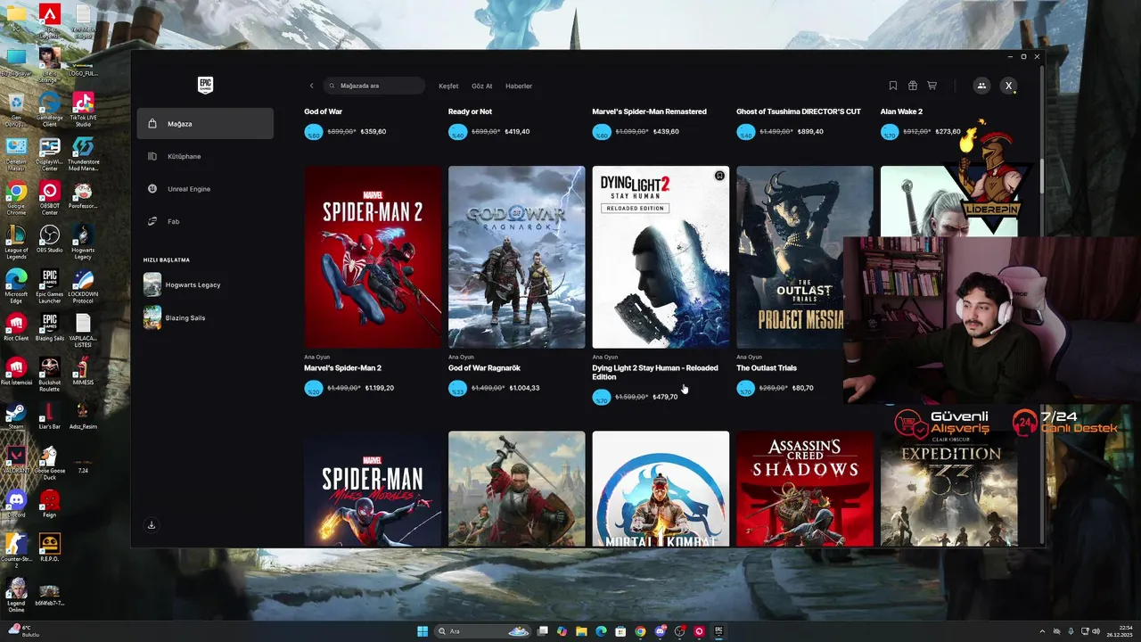
Task: Open Fab in the sidebar
Action: (205, 221)
